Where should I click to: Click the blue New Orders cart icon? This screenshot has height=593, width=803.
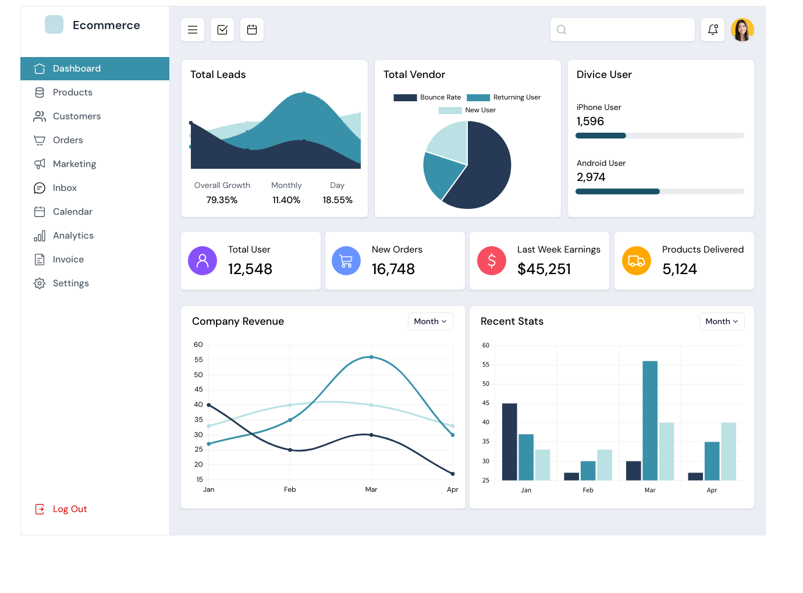346,261
